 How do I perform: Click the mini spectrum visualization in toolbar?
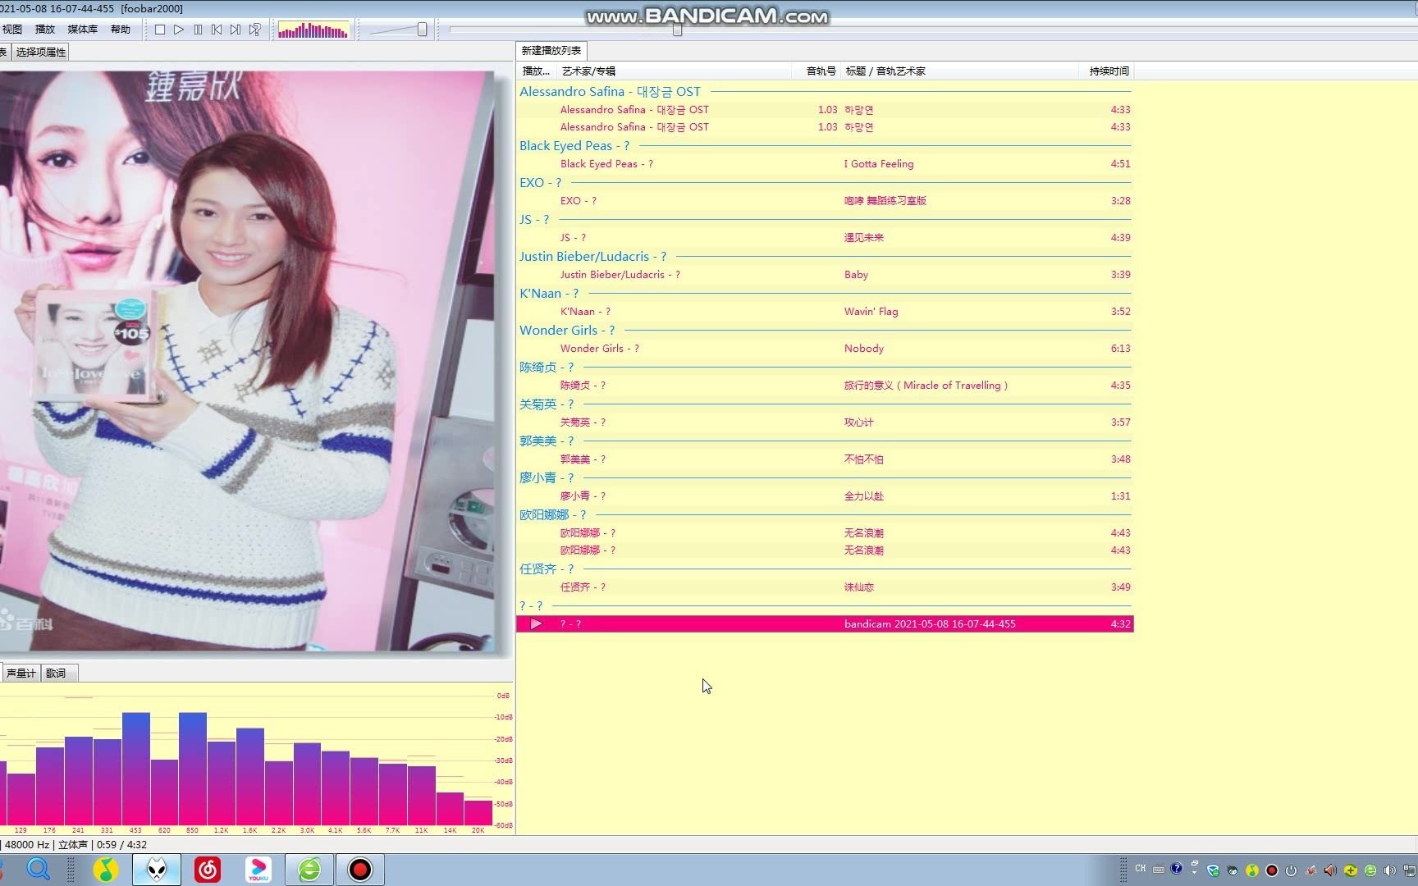313,30
